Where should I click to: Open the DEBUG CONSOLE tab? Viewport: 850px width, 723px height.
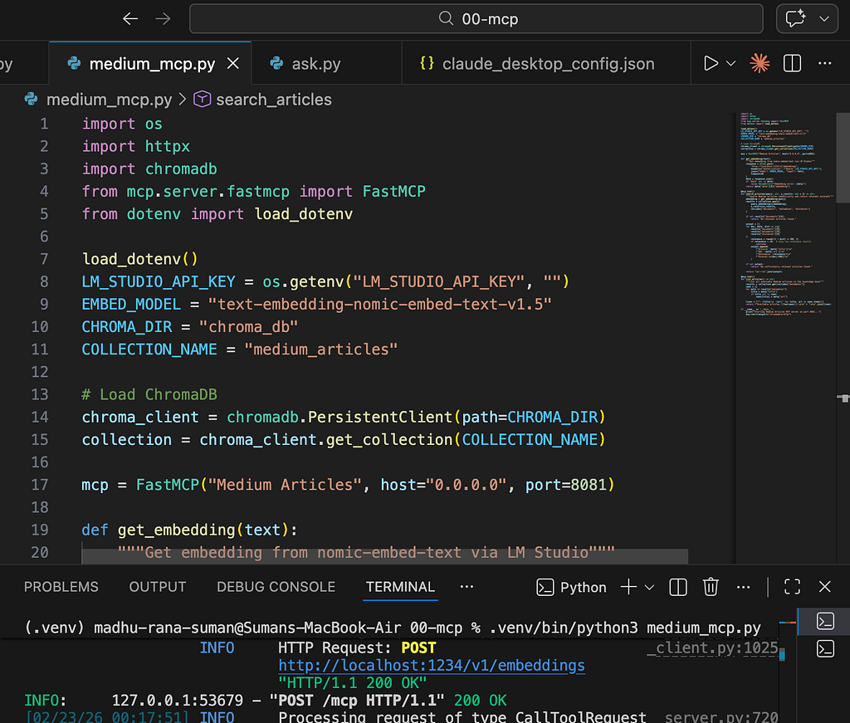click(276, 587)
